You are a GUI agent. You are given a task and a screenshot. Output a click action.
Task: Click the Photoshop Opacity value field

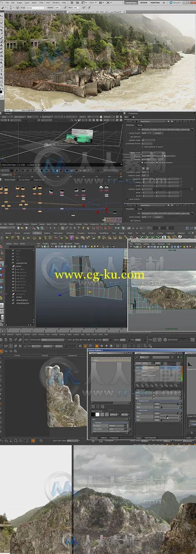[x=57, y=8]
